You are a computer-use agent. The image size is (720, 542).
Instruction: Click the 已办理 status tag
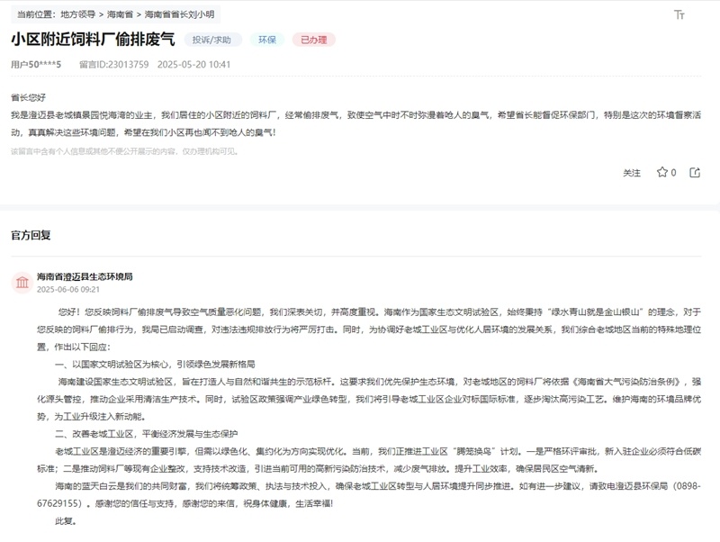coord(313,40)
